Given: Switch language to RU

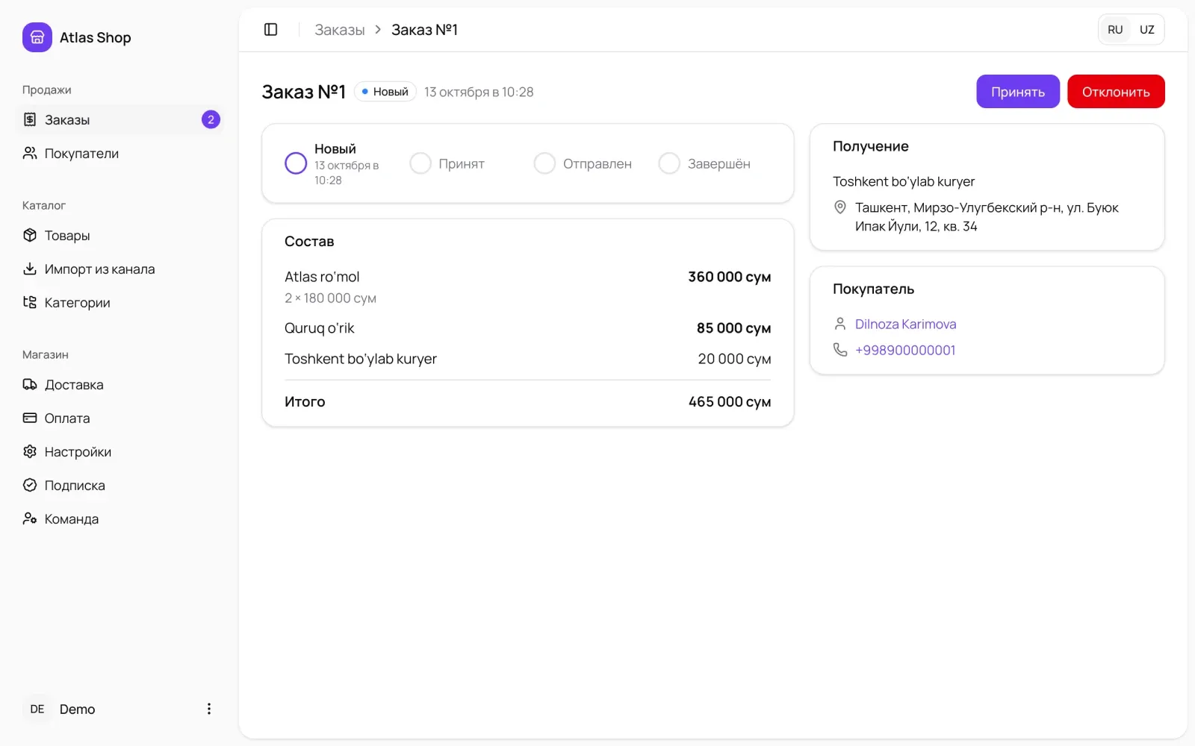Looking at the screenshot, I should [x=1115, y=30].
